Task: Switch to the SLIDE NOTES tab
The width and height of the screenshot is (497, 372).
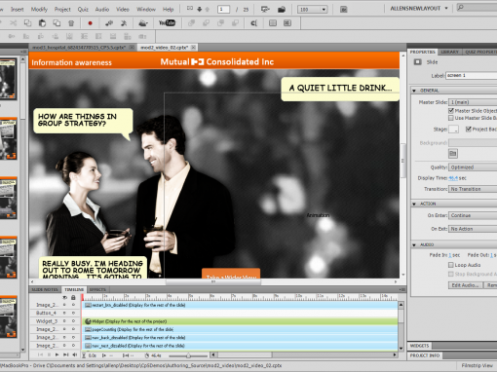Action: pyautogui.click(x=45, y=289)
